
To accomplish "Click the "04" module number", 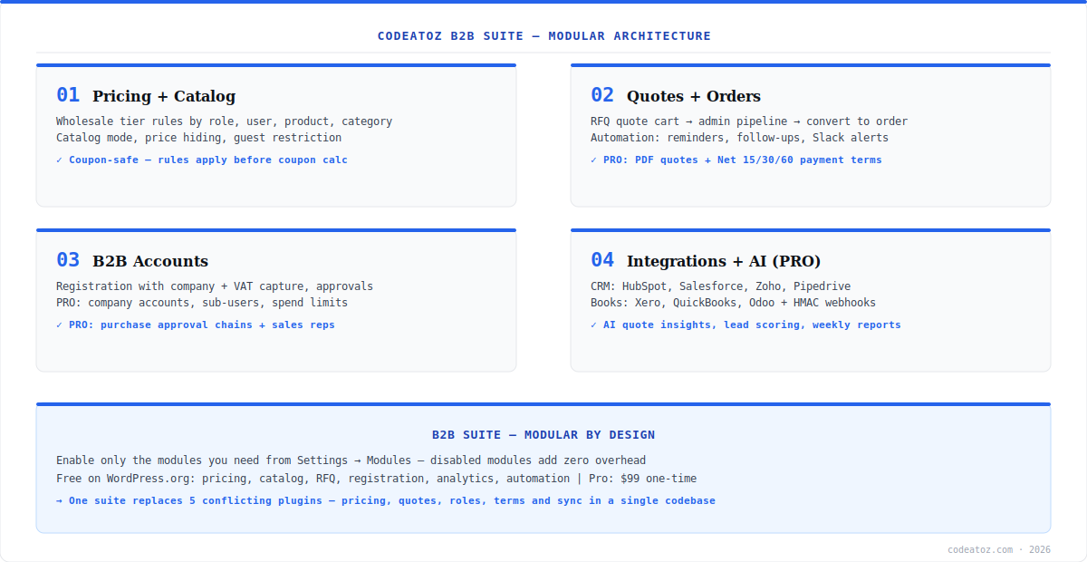I will click(x=602, y=260).
